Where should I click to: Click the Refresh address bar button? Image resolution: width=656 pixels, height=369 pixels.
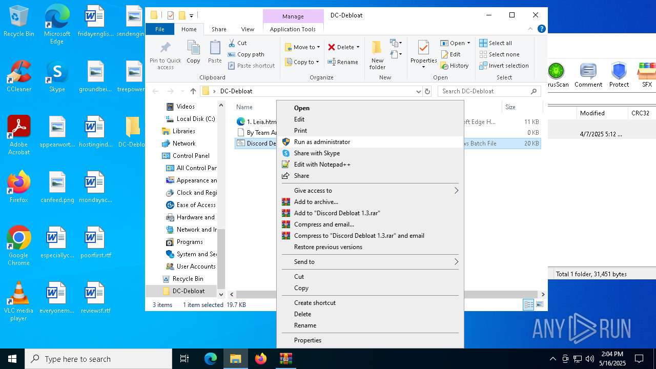427,91
